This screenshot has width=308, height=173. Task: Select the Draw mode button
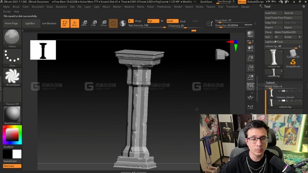[75, 23]
